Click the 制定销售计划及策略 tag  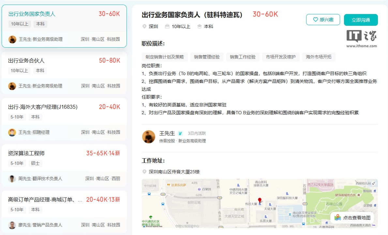click(x=165, y=57)
